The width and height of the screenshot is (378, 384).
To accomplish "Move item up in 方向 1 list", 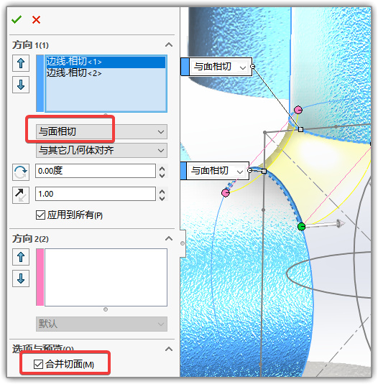I will tap(21, 63).
